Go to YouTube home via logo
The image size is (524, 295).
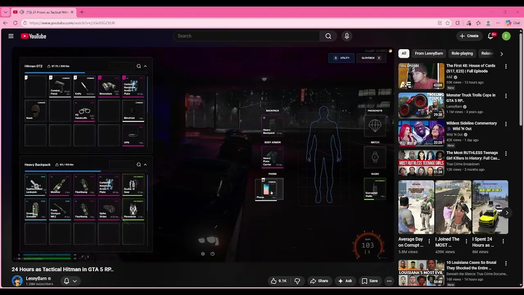coord(34,36)
